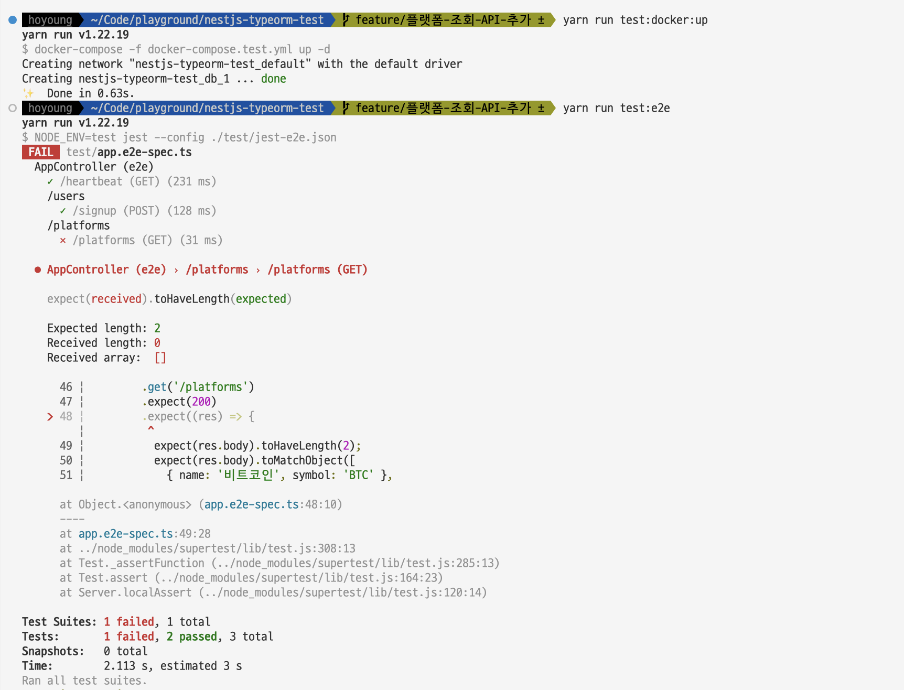Click 'NODE_ENV=test jest' command line
The width and height of the screenshot is (904, 690).
click(179, 137)
